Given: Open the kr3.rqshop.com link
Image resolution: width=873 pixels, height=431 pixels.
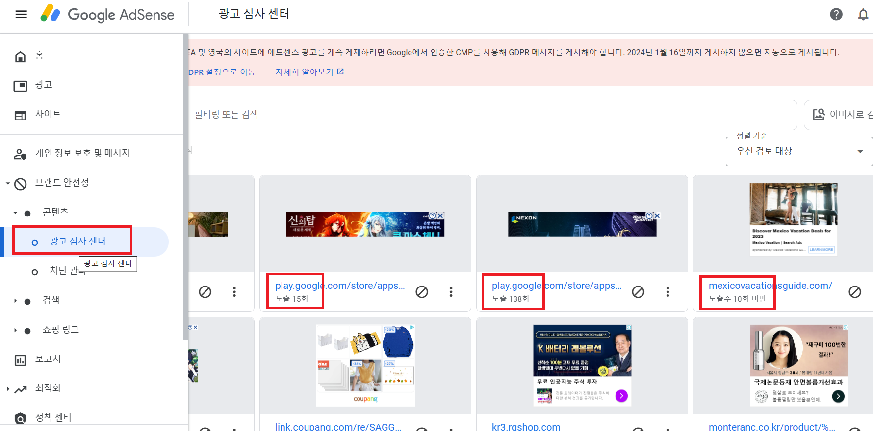Looking at the screenshot, I should click(x=526, y=427).
